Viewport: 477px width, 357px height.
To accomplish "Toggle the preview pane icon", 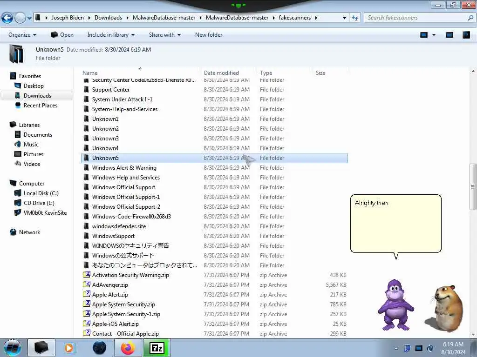I will tap(450, 35).
